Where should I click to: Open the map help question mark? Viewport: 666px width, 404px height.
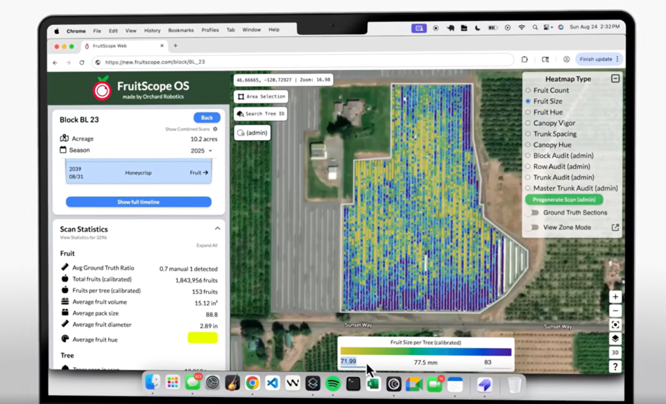click(615, 367)
